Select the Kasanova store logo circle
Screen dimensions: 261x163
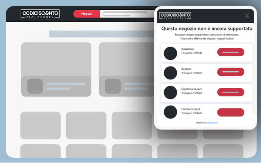point(170,53)
